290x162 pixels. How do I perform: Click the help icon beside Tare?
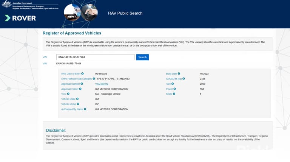pos(173,84)
